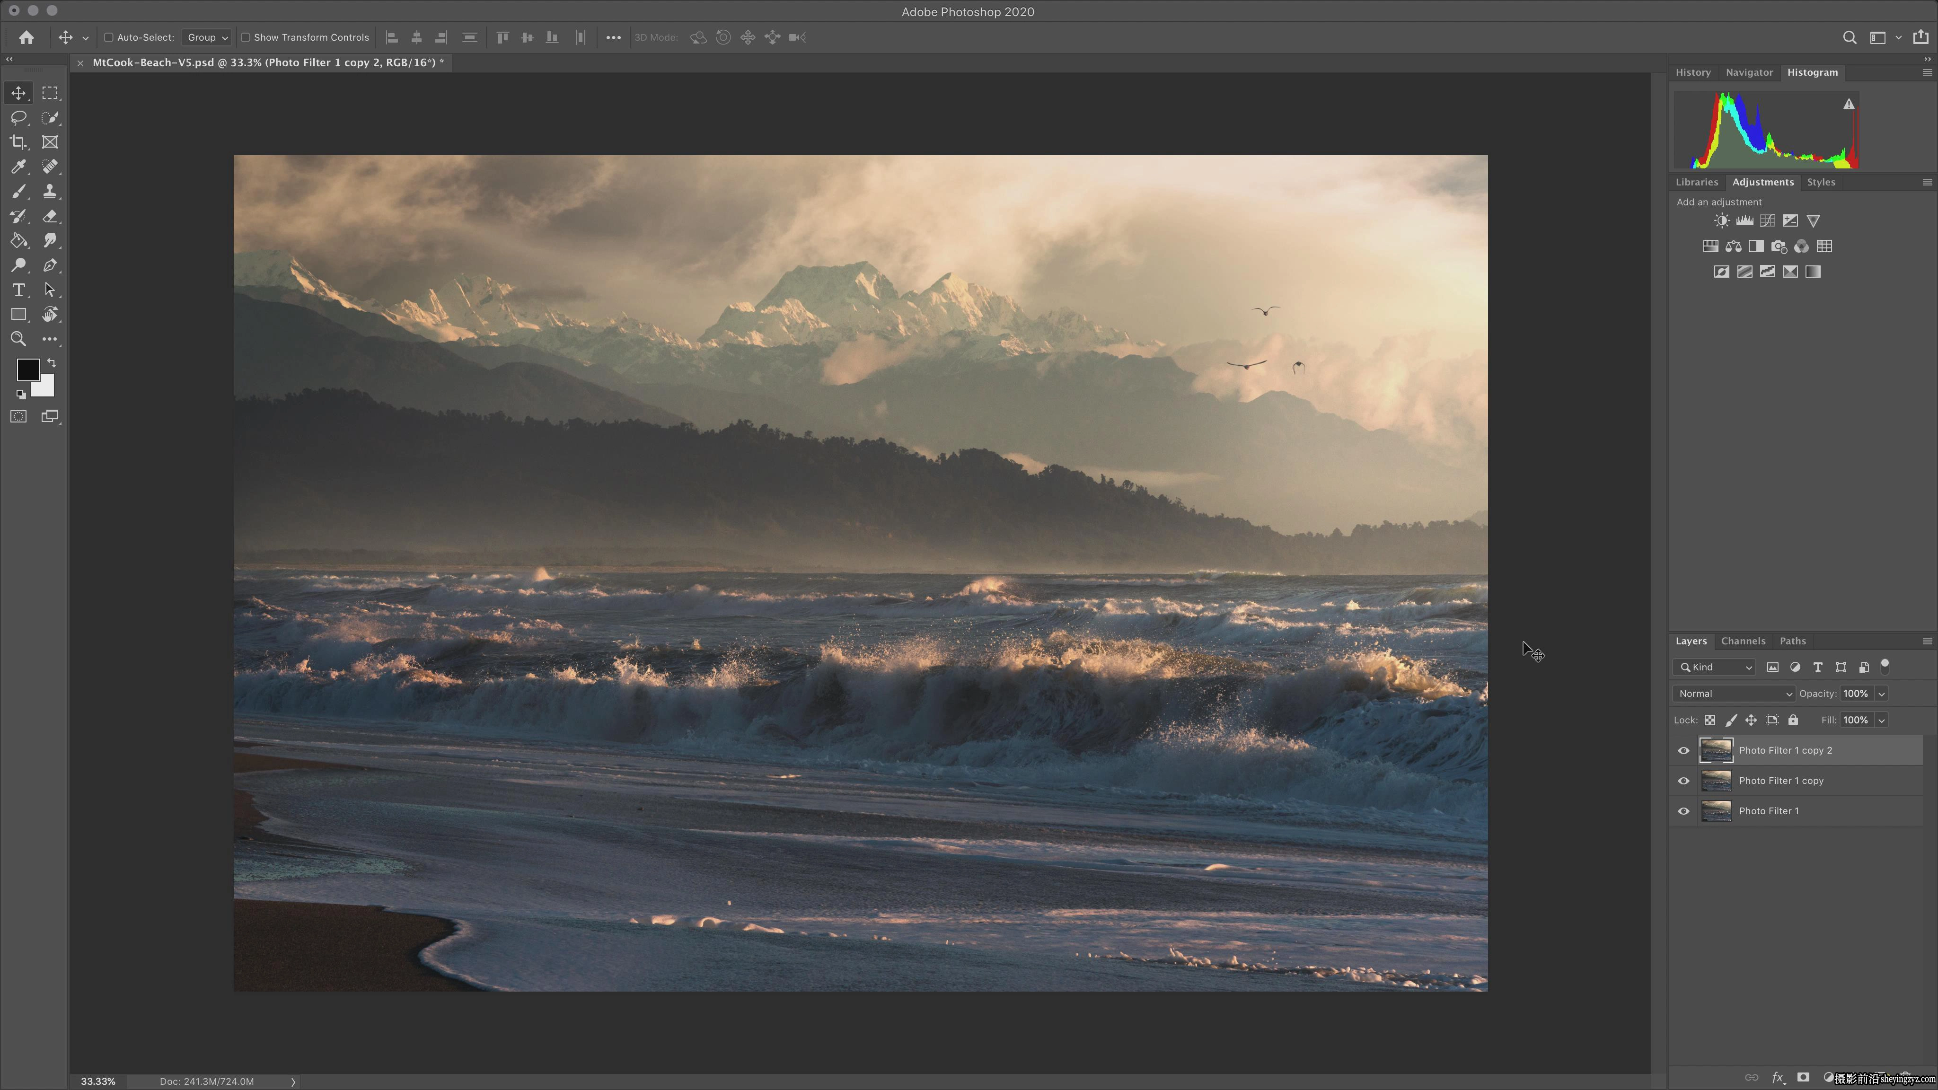Viewport: 1938px width, 1090px height.
Task: Switch to the Navigator tab
Action: point(1749,72)
